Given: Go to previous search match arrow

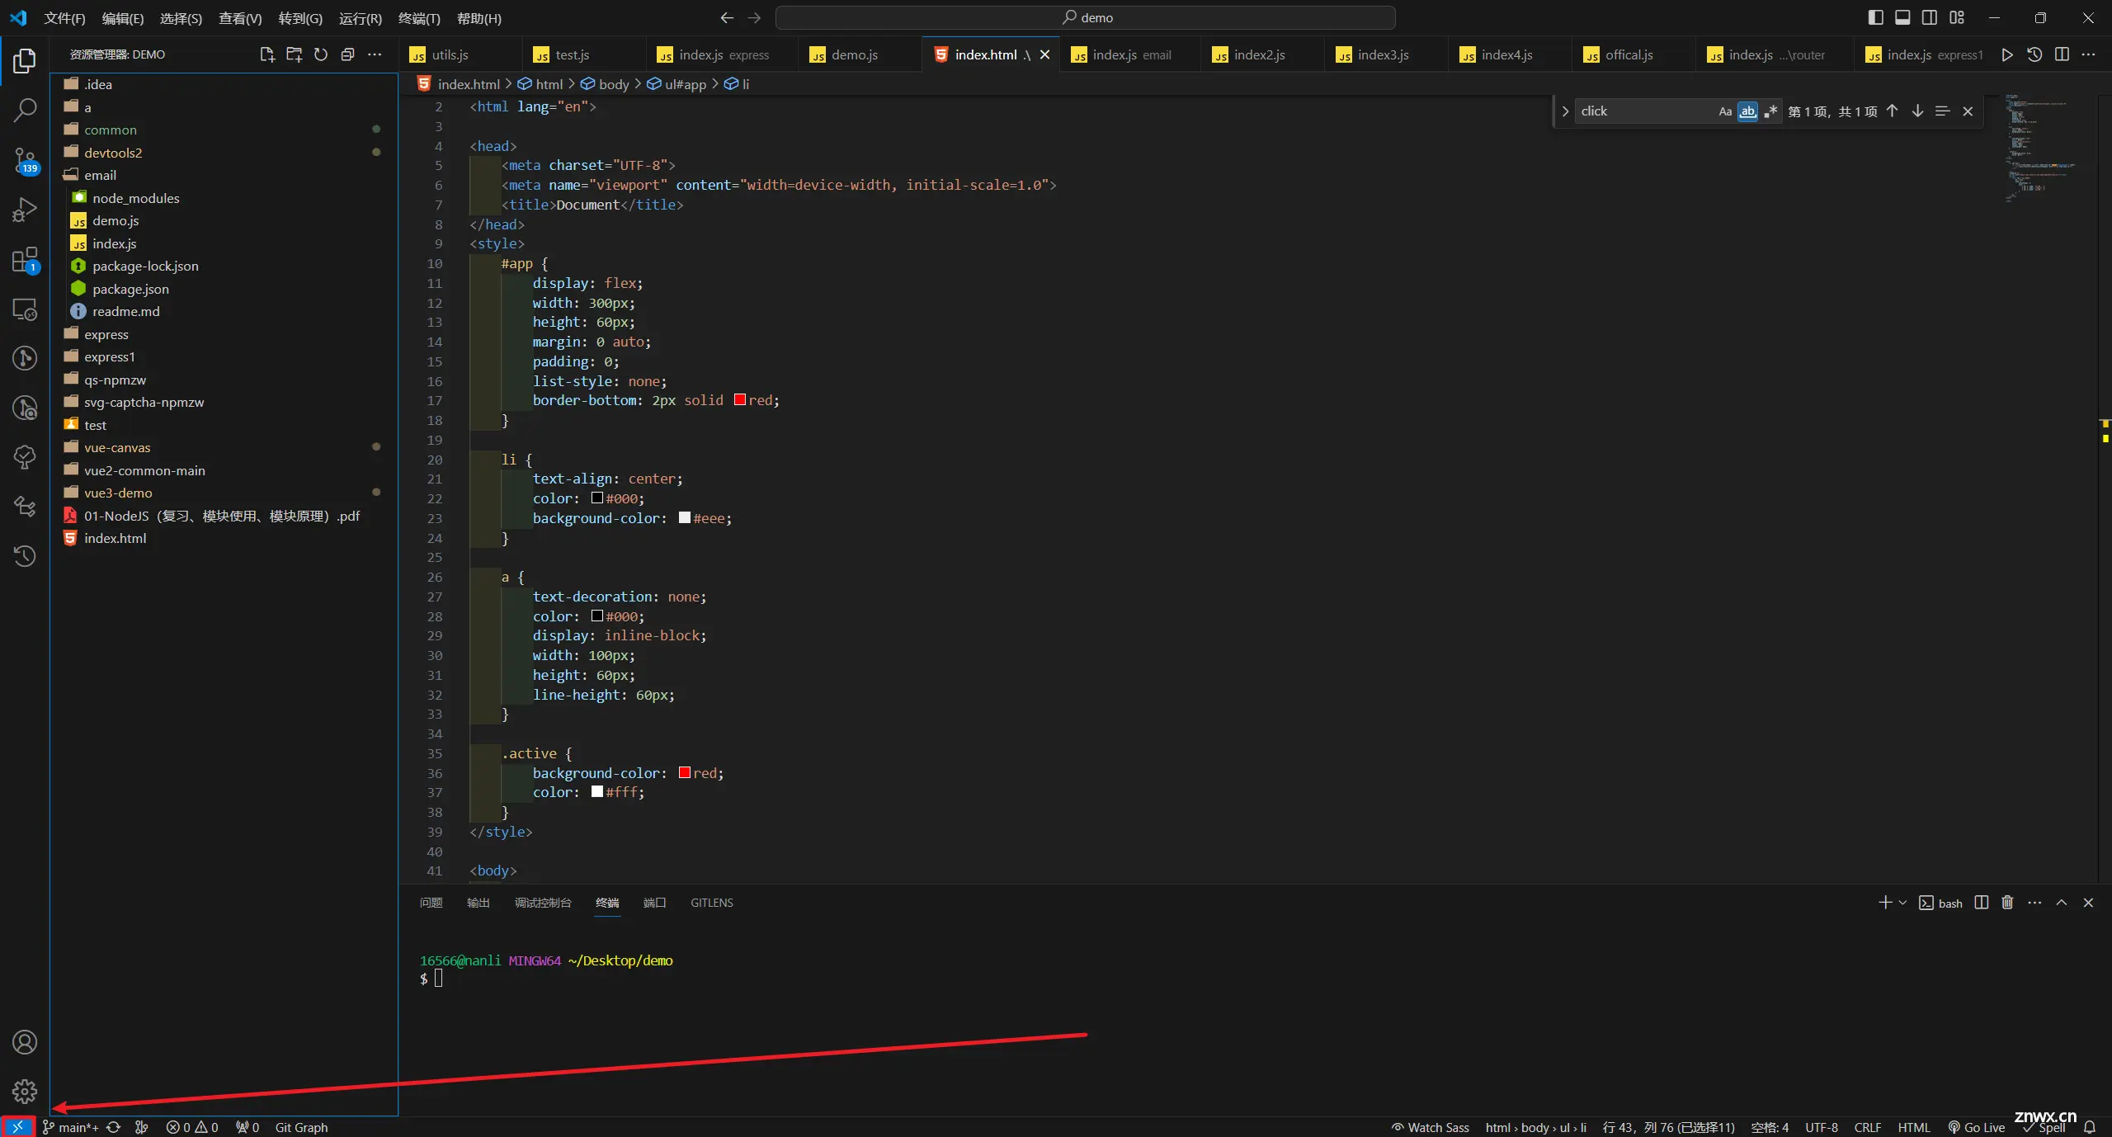Looking at the screenshot, I should (1892, 111).
